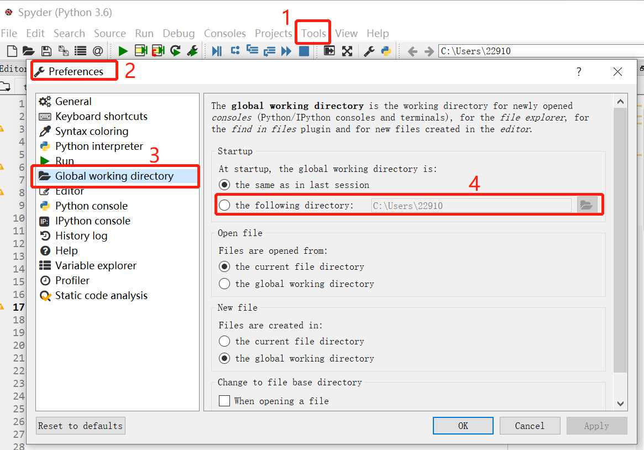Click the debug Step return icon
This screenshot has height=450, width=644.
pyautogui.click(x=269, y=51)
